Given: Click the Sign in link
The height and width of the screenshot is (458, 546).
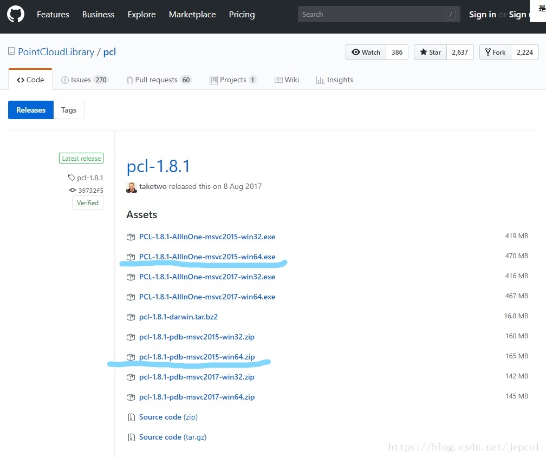Looking at the screenshot, I should [482, 14].
